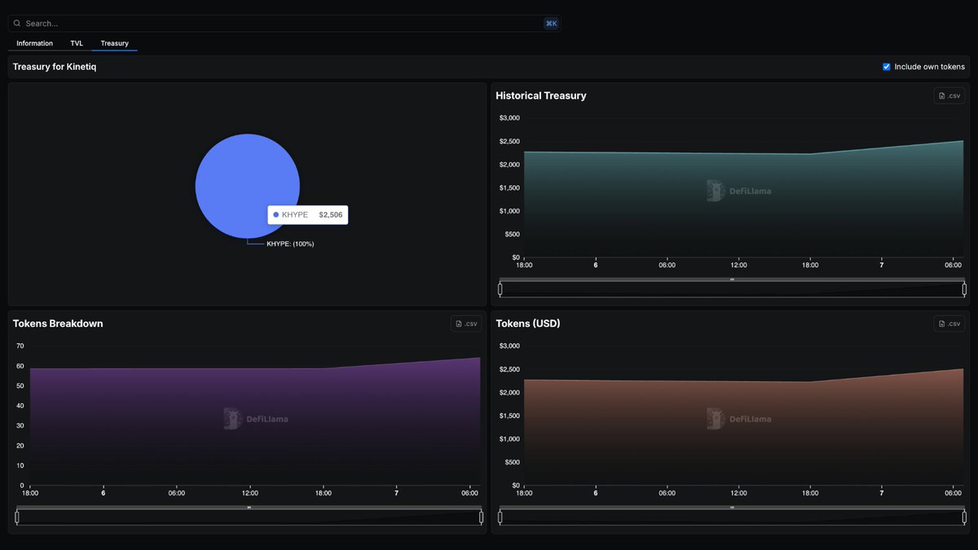The image size is (978, 550).
Task: Click right range handle under Historical Treasury
Action: 964,289
